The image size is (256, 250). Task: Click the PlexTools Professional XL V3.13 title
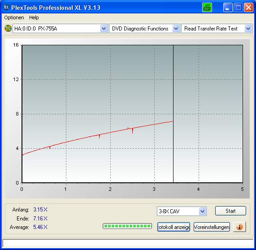pyautogui.click(x=56, y=8)
